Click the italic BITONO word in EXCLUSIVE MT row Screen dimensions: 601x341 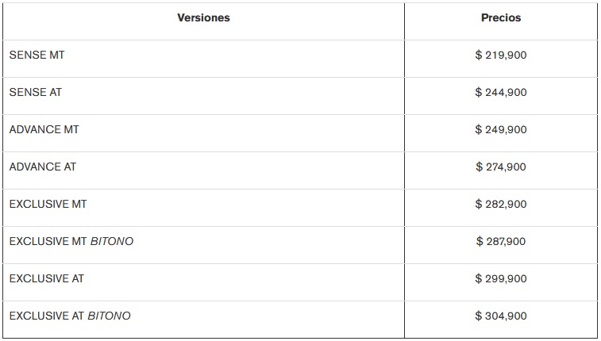[x=112, y=242]
